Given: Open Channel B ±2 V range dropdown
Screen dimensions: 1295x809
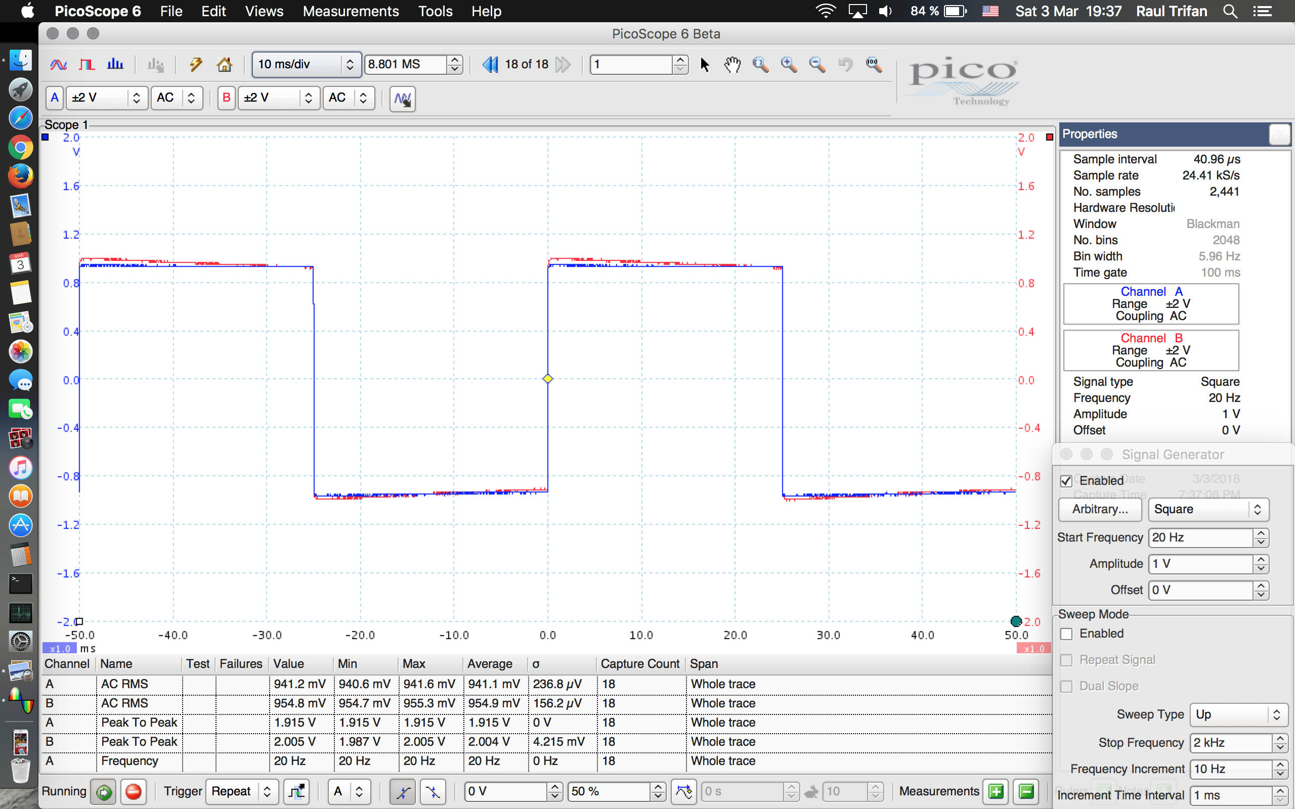Looking at the screenshot, I should 279,98.
